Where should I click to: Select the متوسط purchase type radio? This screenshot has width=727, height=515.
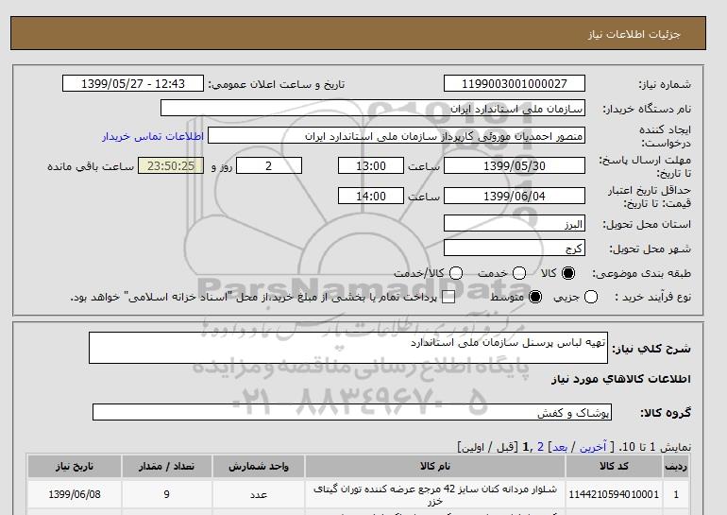click(x=535, y=297)
